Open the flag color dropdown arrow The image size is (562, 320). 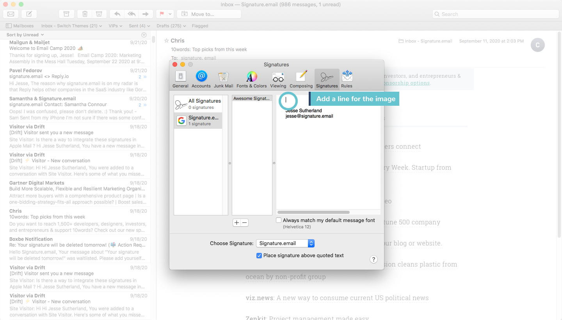coord(169,13)
